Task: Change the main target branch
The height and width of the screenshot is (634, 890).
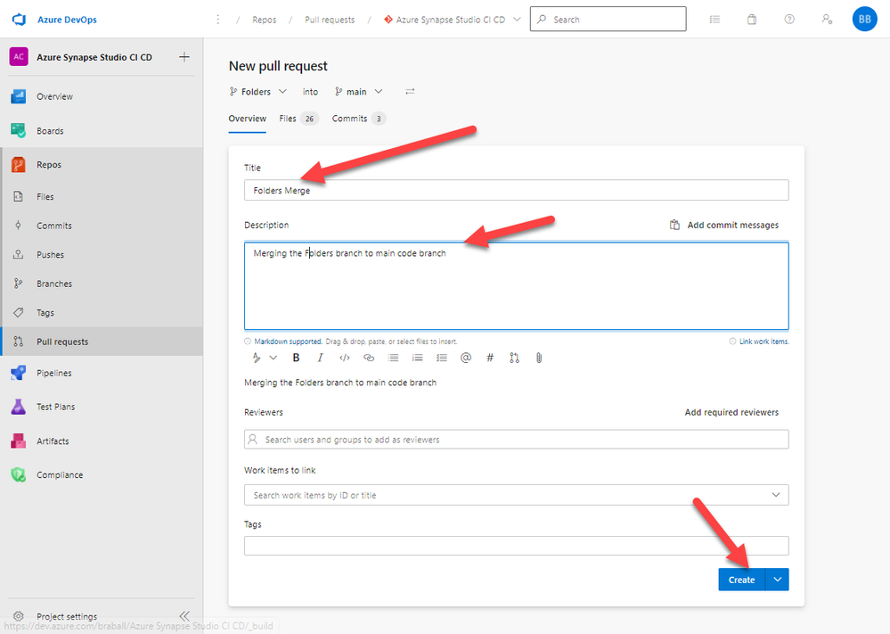Action: coord(359,92)
